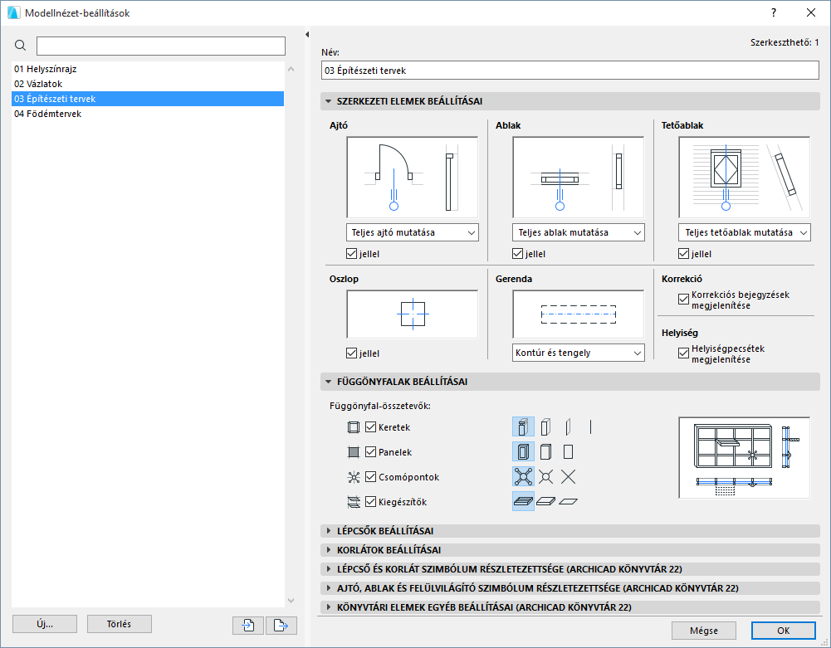Choose the detailed Panelek display icon
Screen dimensions: 831x648
coord(522,451)
